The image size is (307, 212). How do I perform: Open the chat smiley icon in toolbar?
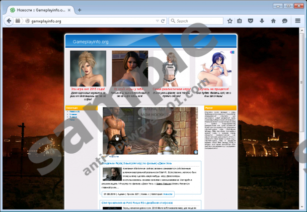(x=284, y=21)
